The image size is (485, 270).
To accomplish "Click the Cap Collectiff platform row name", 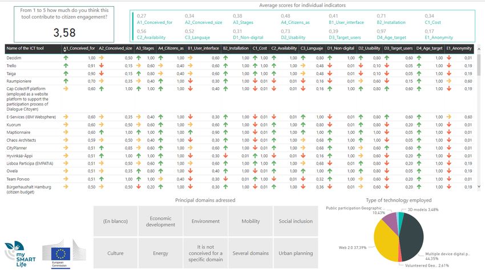I will click(27, 99).
